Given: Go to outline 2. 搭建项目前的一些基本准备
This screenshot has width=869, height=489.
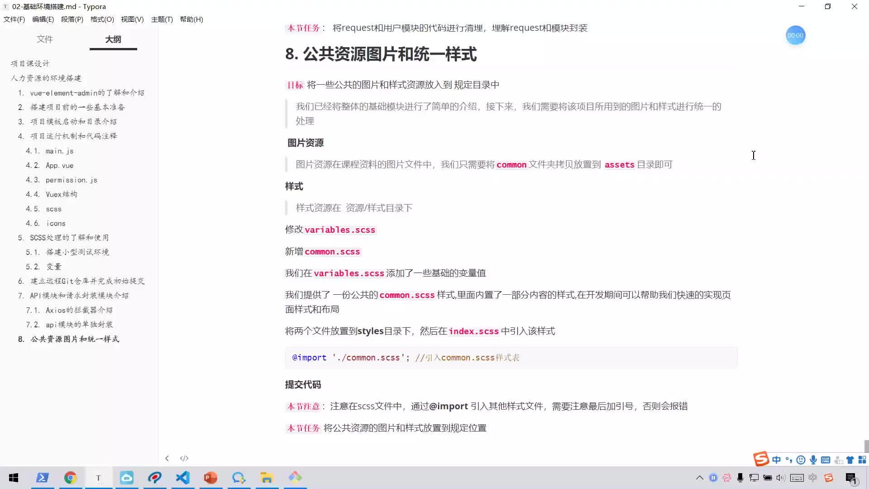Looking at the screenshot, I should click(72, 107).
